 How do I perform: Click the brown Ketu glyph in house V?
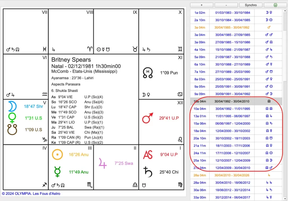(12, 130)
